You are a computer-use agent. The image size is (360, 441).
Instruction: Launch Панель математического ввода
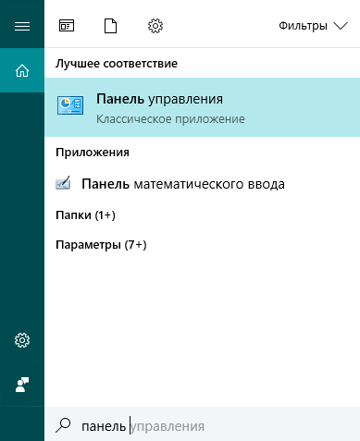183,184
